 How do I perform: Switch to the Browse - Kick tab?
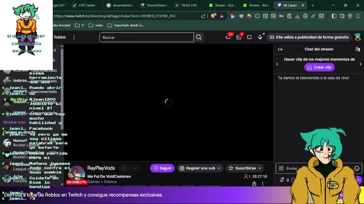click(257, 5)
